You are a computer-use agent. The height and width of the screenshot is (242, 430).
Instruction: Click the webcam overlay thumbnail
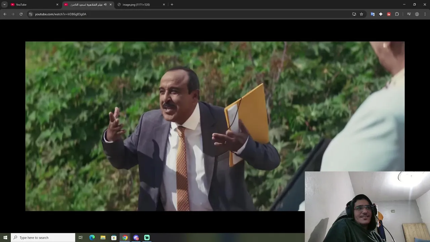coord(367,207)
